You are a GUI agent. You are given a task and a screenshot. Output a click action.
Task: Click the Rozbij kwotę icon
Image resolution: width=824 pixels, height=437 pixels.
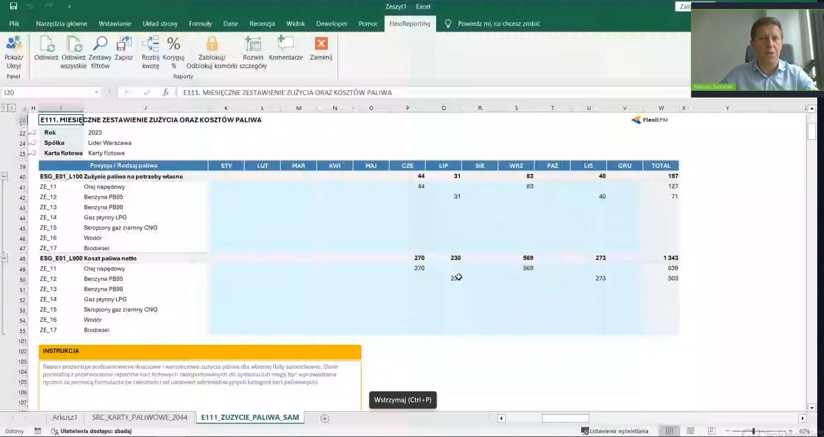point(150,44)
